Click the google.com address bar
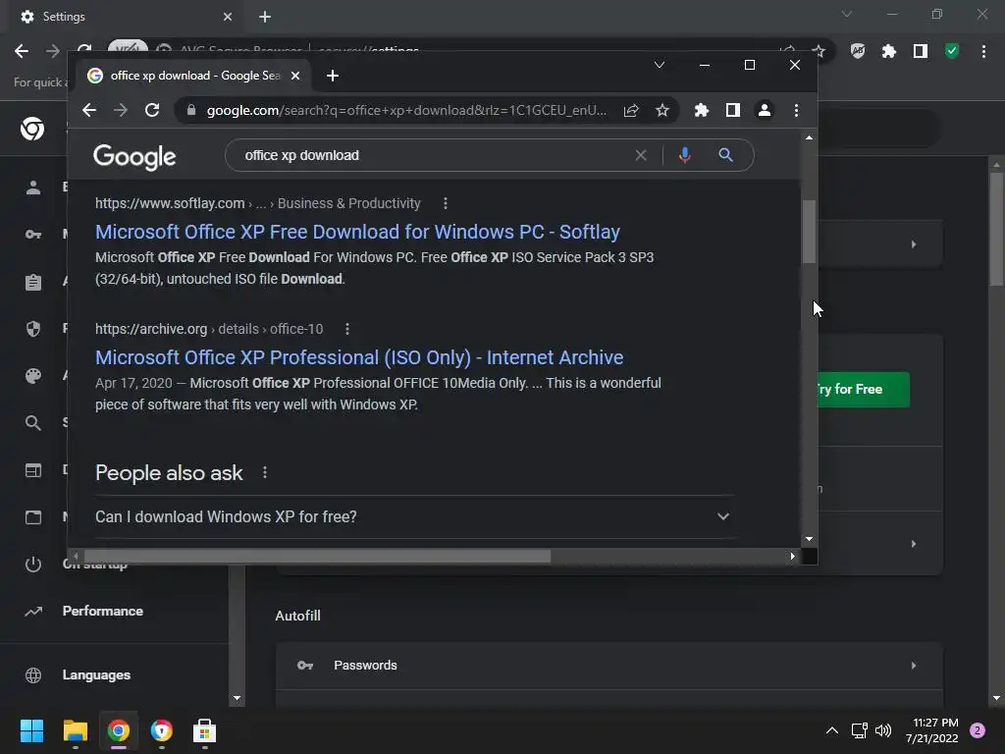This screenshot has height=754, width=1005. click(406, 110)
